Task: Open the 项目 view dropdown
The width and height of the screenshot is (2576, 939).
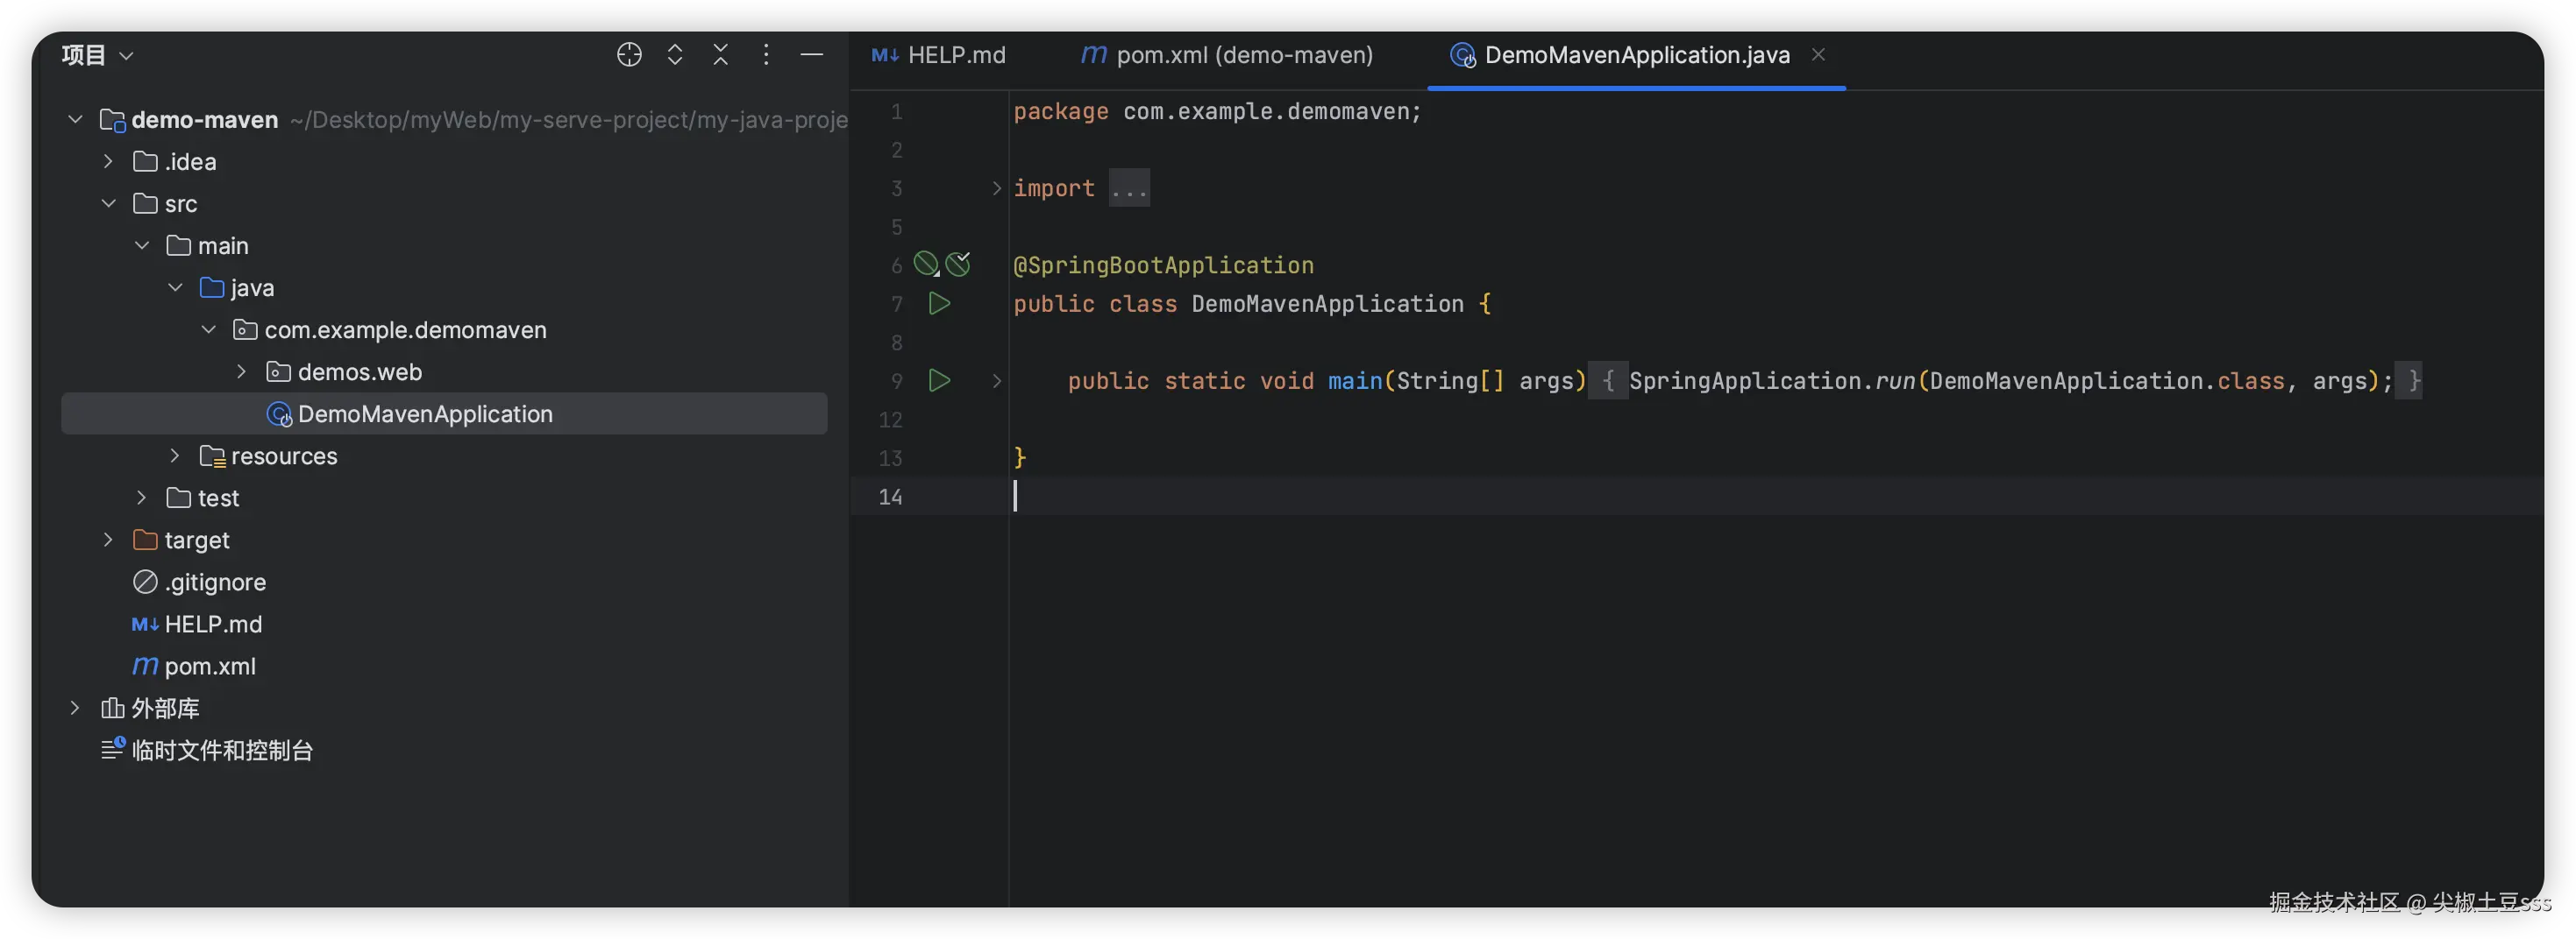Action: click(x=97, y=55)
